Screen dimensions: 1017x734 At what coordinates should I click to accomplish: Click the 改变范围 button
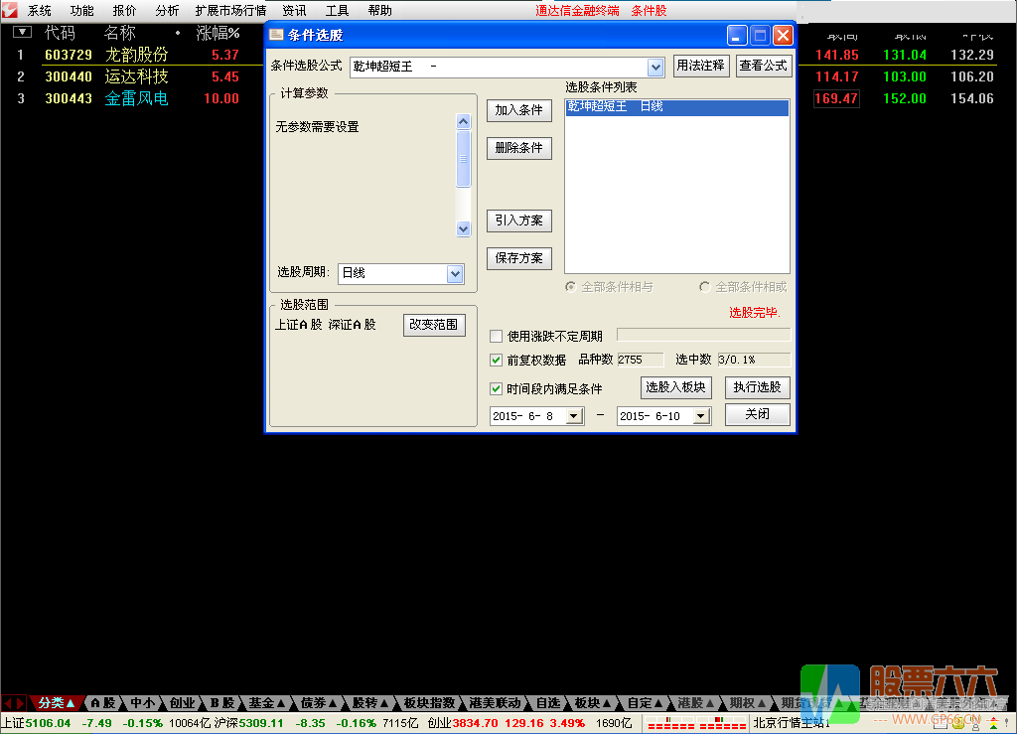pyautogui.click(x=434, y=325)
